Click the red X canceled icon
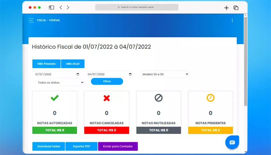The width and height of the screenshot is (271, 155). coord(107,98)
